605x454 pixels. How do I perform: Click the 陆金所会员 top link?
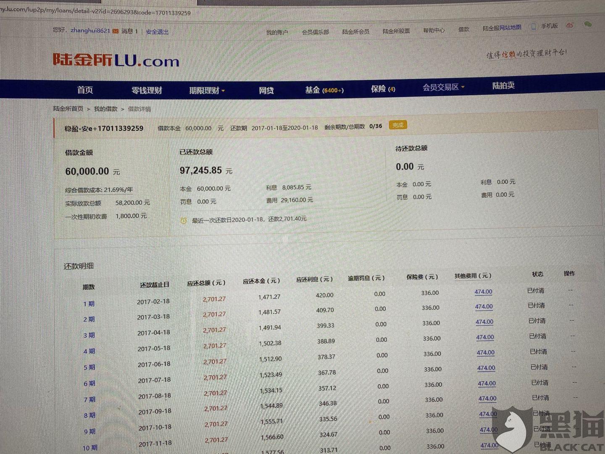(355, 32)
